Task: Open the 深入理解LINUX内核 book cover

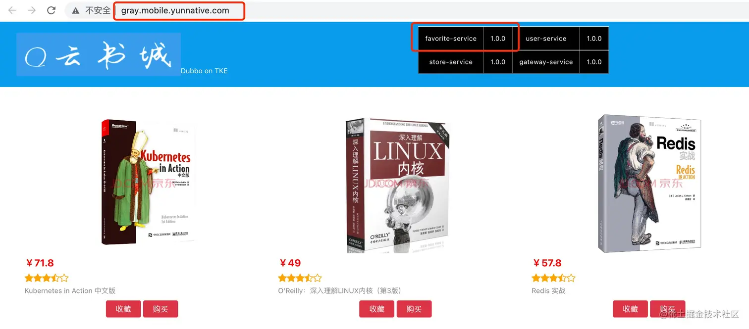Action: (x=397, y=184)
